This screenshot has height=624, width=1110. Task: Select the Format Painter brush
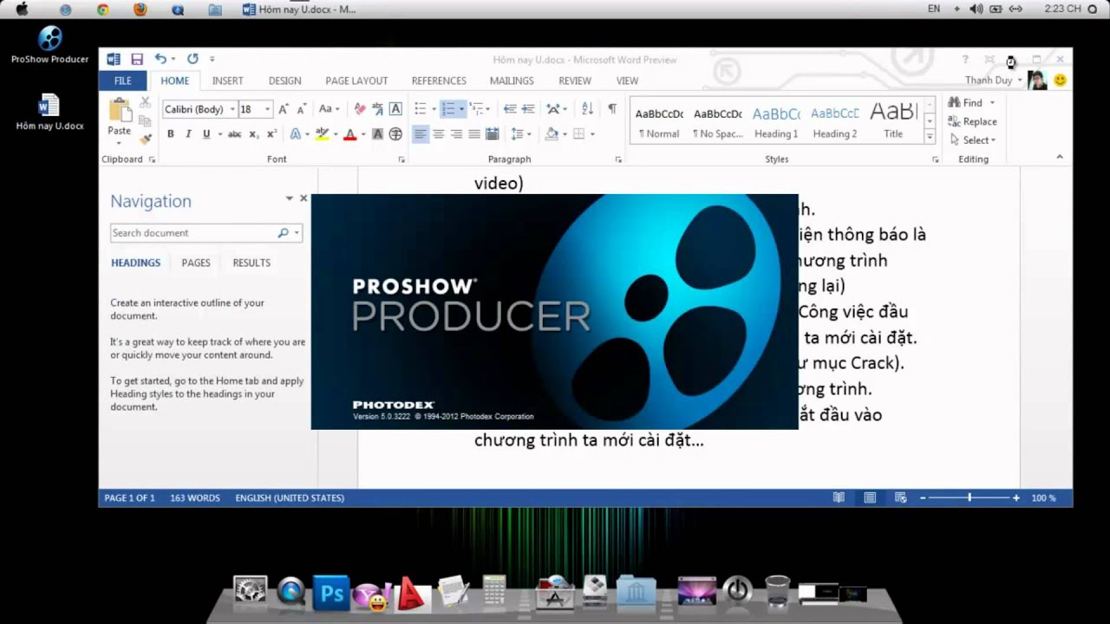pyautogui.click(x=145, y=138)
